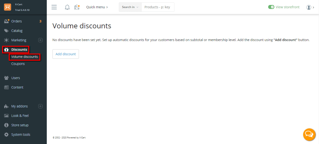Click the Orders count badge 3

click(40, 21)
